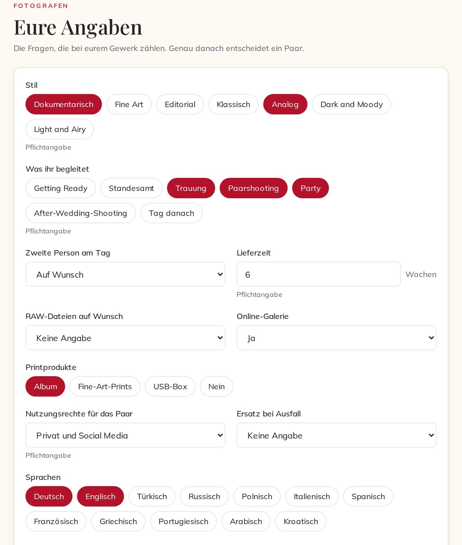Enable Polnisch language option

pos(257,496)
